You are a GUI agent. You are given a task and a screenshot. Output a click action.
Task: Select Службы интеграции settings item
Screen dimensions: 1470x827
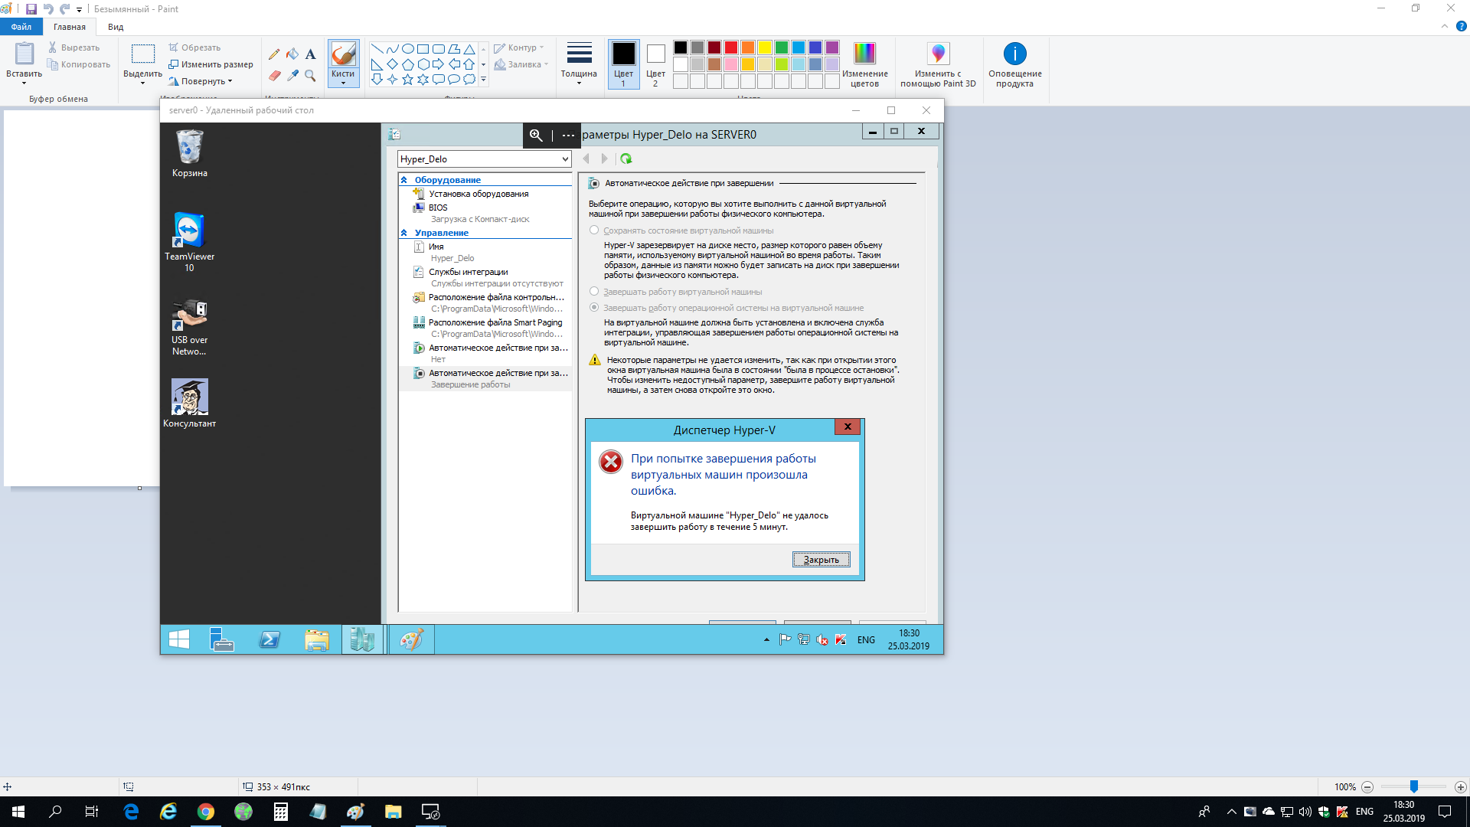469,272
